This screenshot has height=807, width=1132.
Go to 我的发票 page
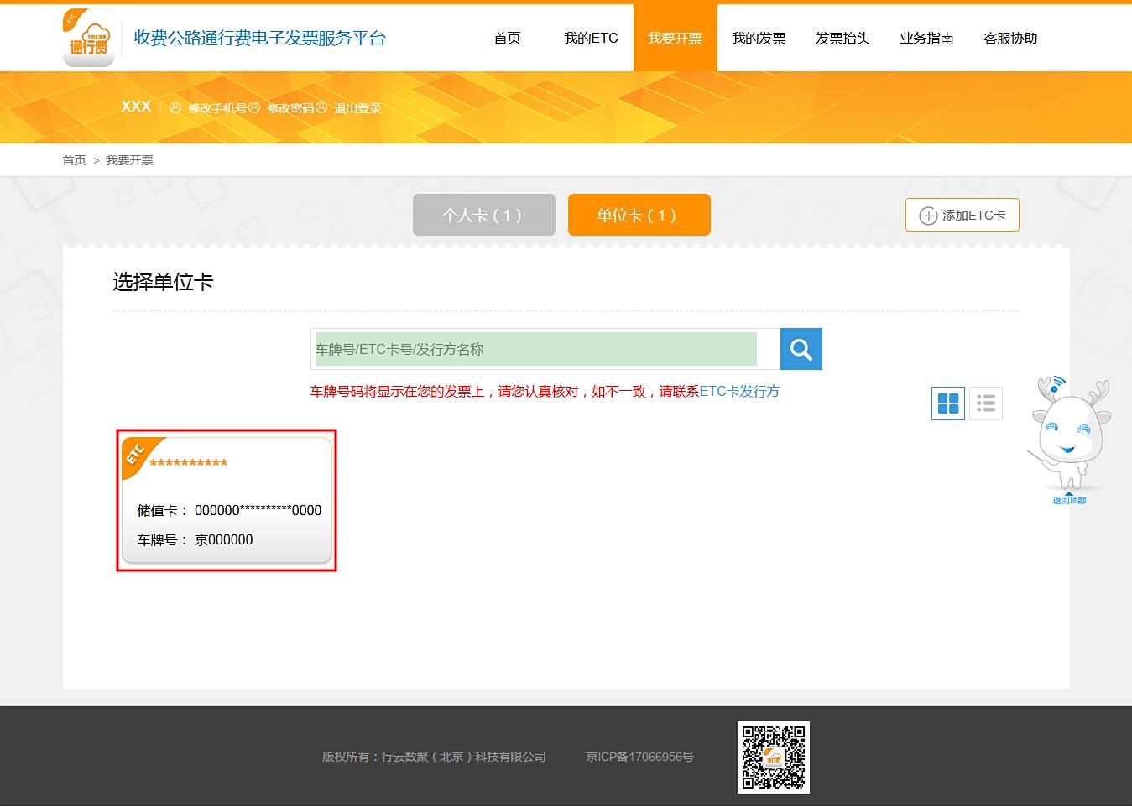point(759,39)
